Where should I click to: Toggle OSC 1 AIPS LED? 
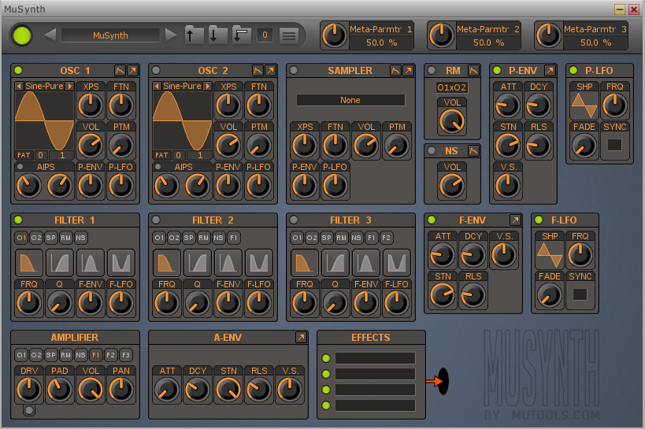click(20, 167)
